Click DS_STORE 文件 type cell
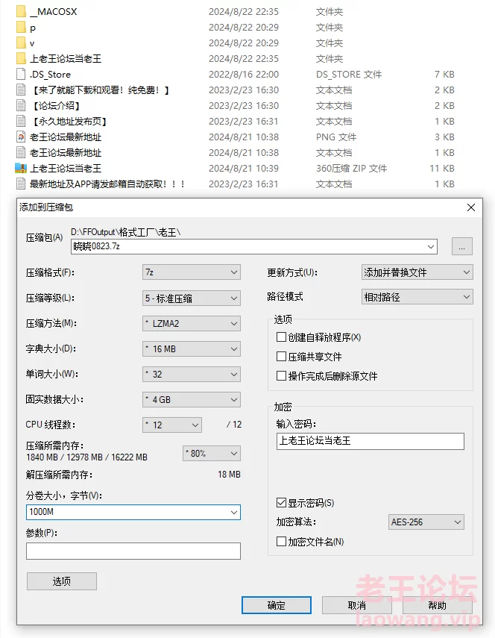 [349, 75]
